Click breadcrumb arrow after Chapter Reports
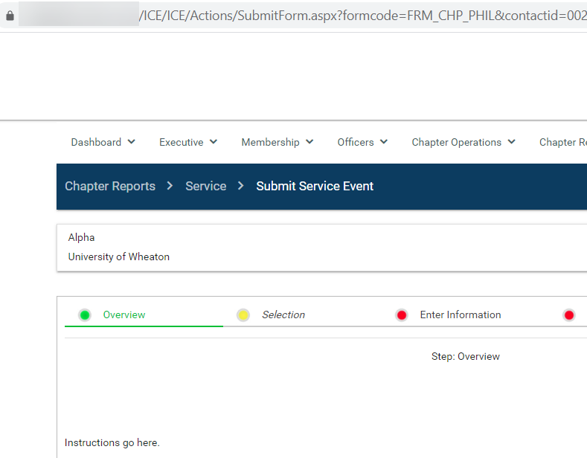Screen dimensions: 587x458 click(170, 186)
